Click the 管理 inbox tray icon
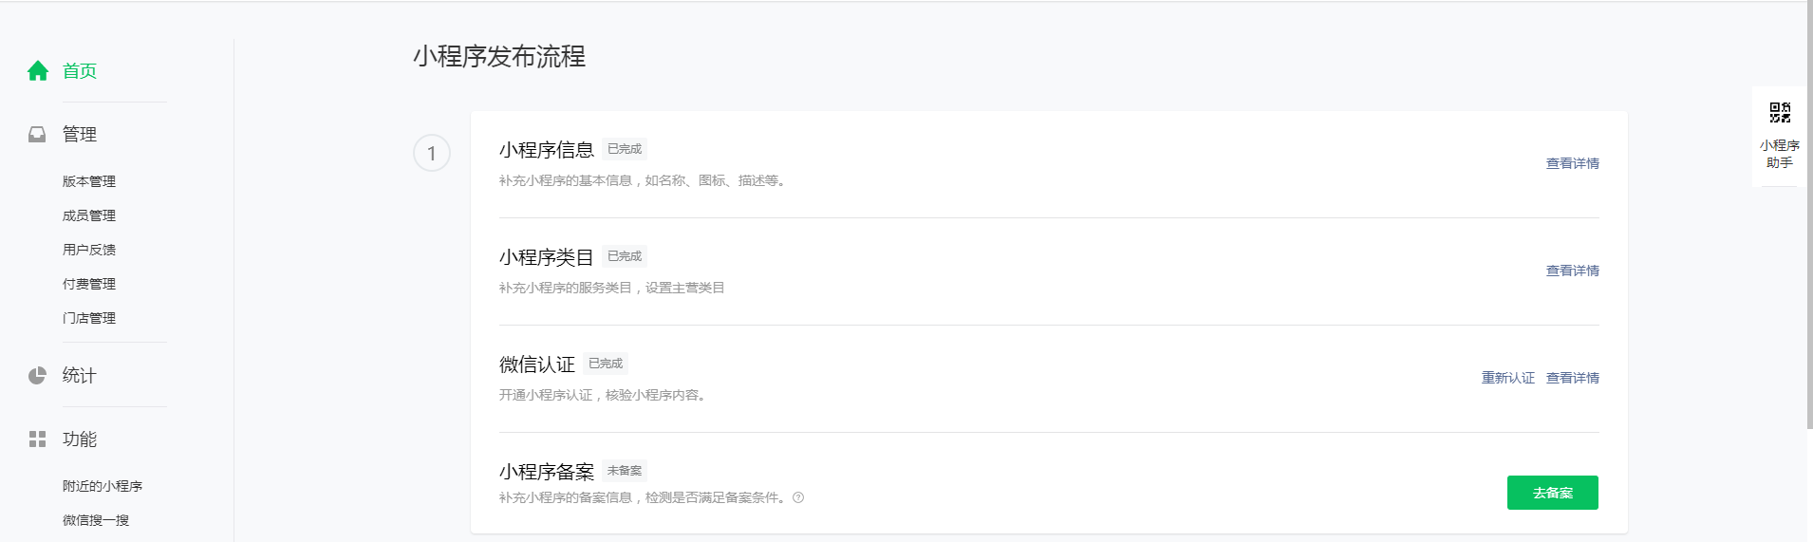The image size is (1813, 542). (37, 135)
